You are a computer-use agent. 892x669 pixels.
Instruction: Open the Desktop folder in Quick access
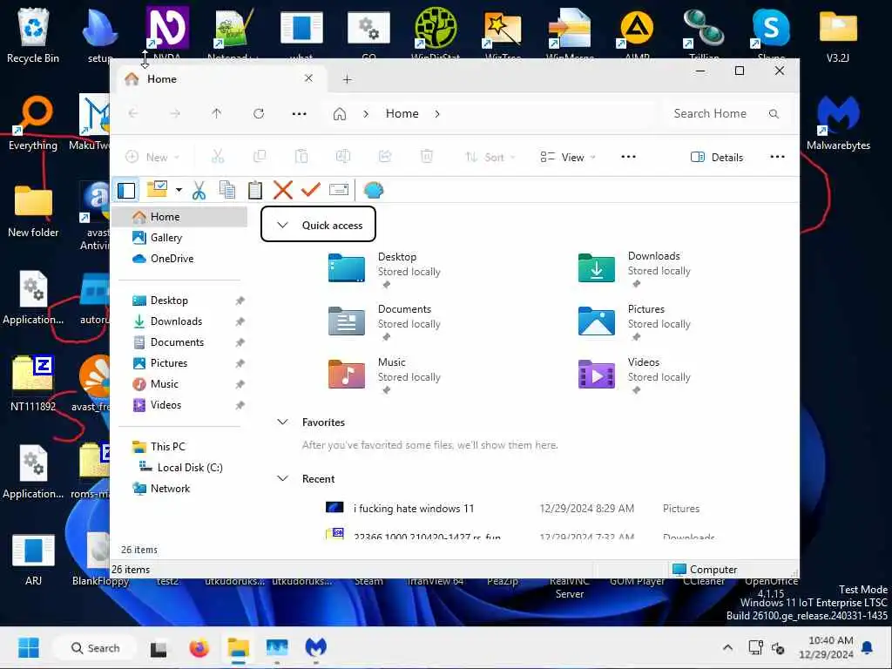pyautogui.click(x=384, y=268)
